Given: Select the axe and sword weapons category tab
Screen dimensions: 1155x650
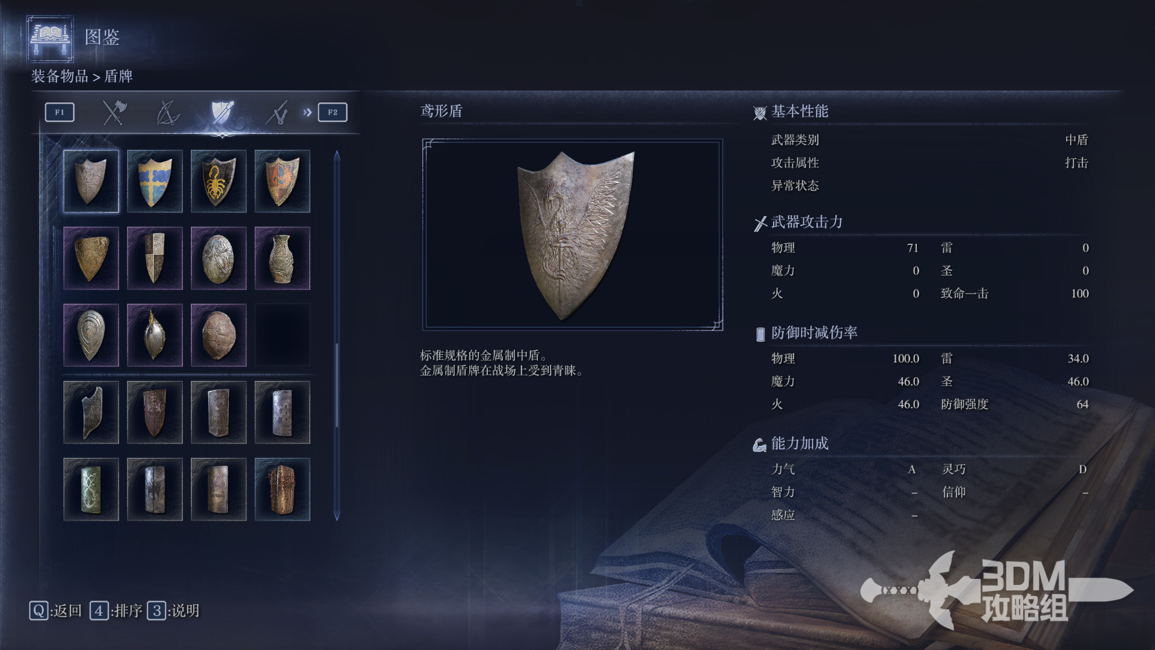Looking at the screenshot, I should [114, 113].
